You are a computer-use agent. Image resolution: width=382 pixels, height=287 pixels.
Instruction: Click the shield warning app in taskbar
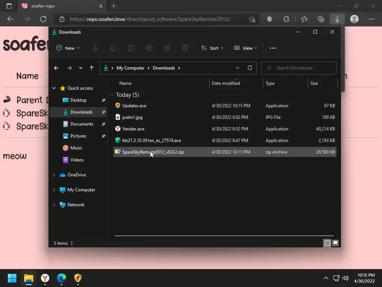[78, 278]
